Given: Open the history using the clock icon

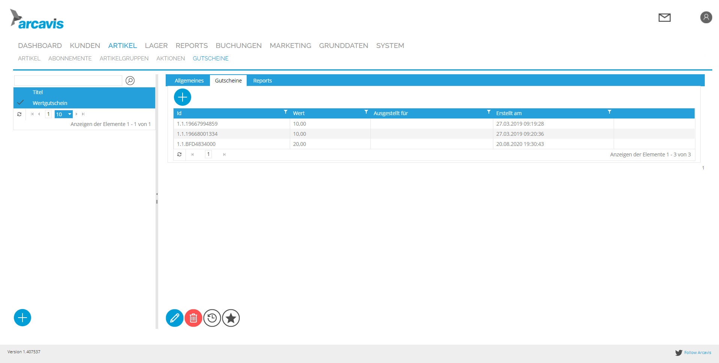Looking at the screenshot, I should (212, 318).
